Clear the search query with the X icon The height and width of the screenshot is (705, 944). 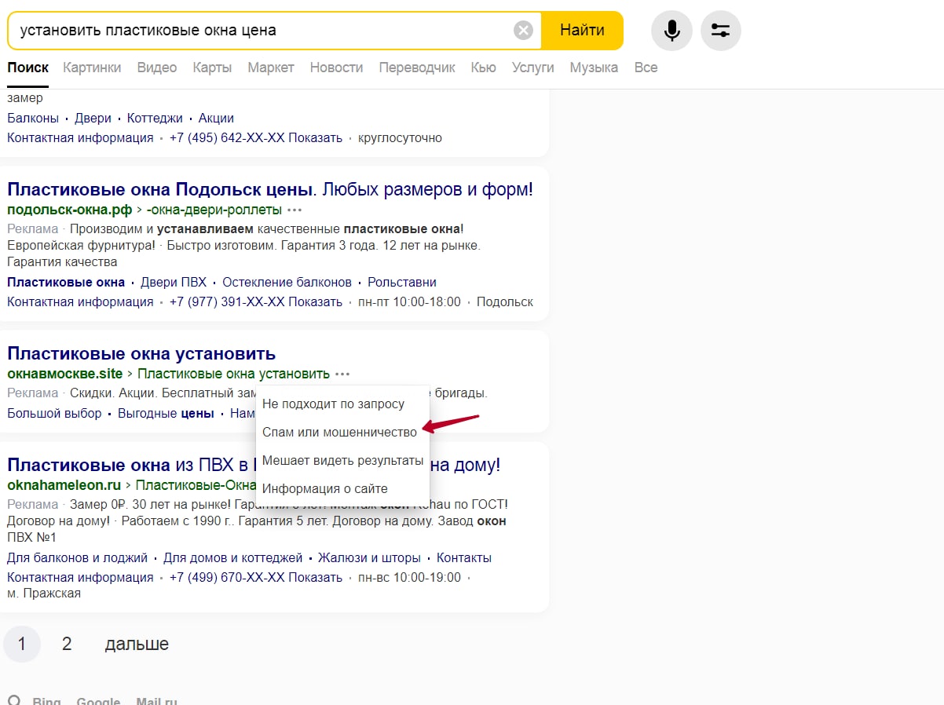coord(523,31)
